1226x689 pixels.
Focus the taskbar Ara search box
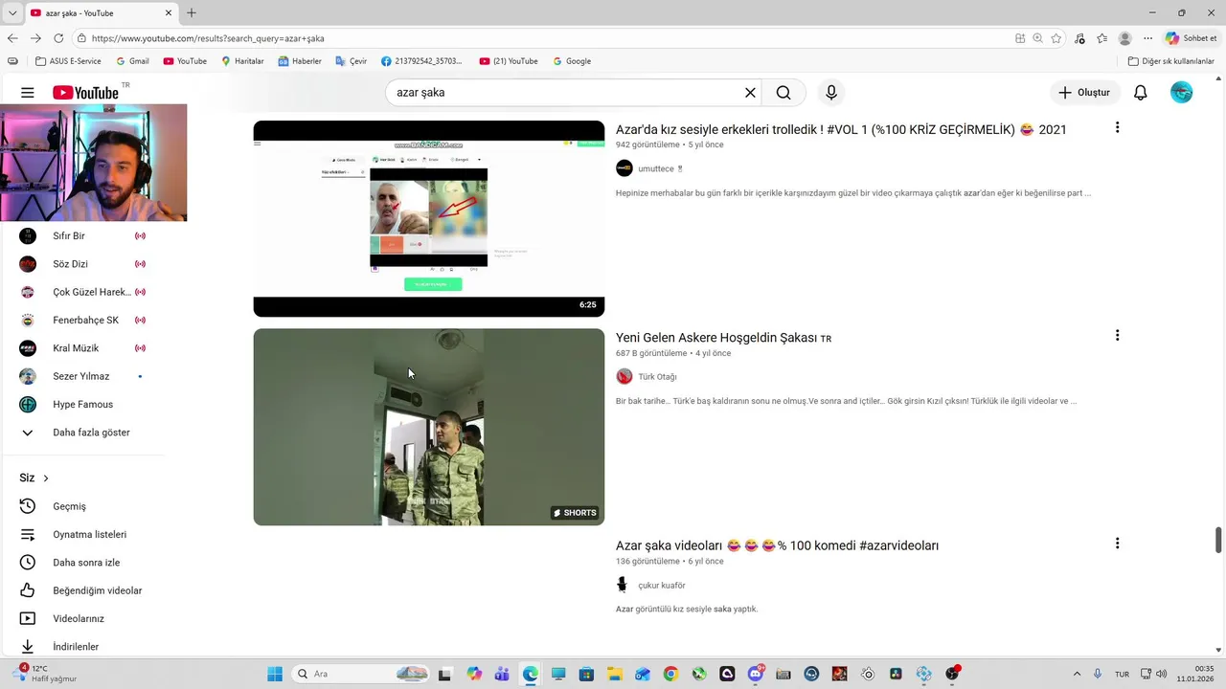click(361, 674)
